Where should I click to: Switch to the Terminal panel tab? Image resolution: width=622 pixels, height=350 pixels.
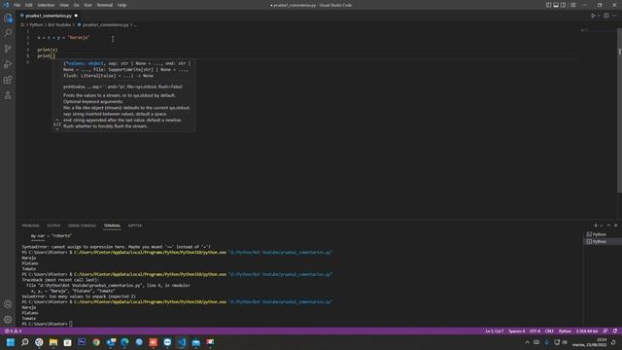tap(112, 226)
